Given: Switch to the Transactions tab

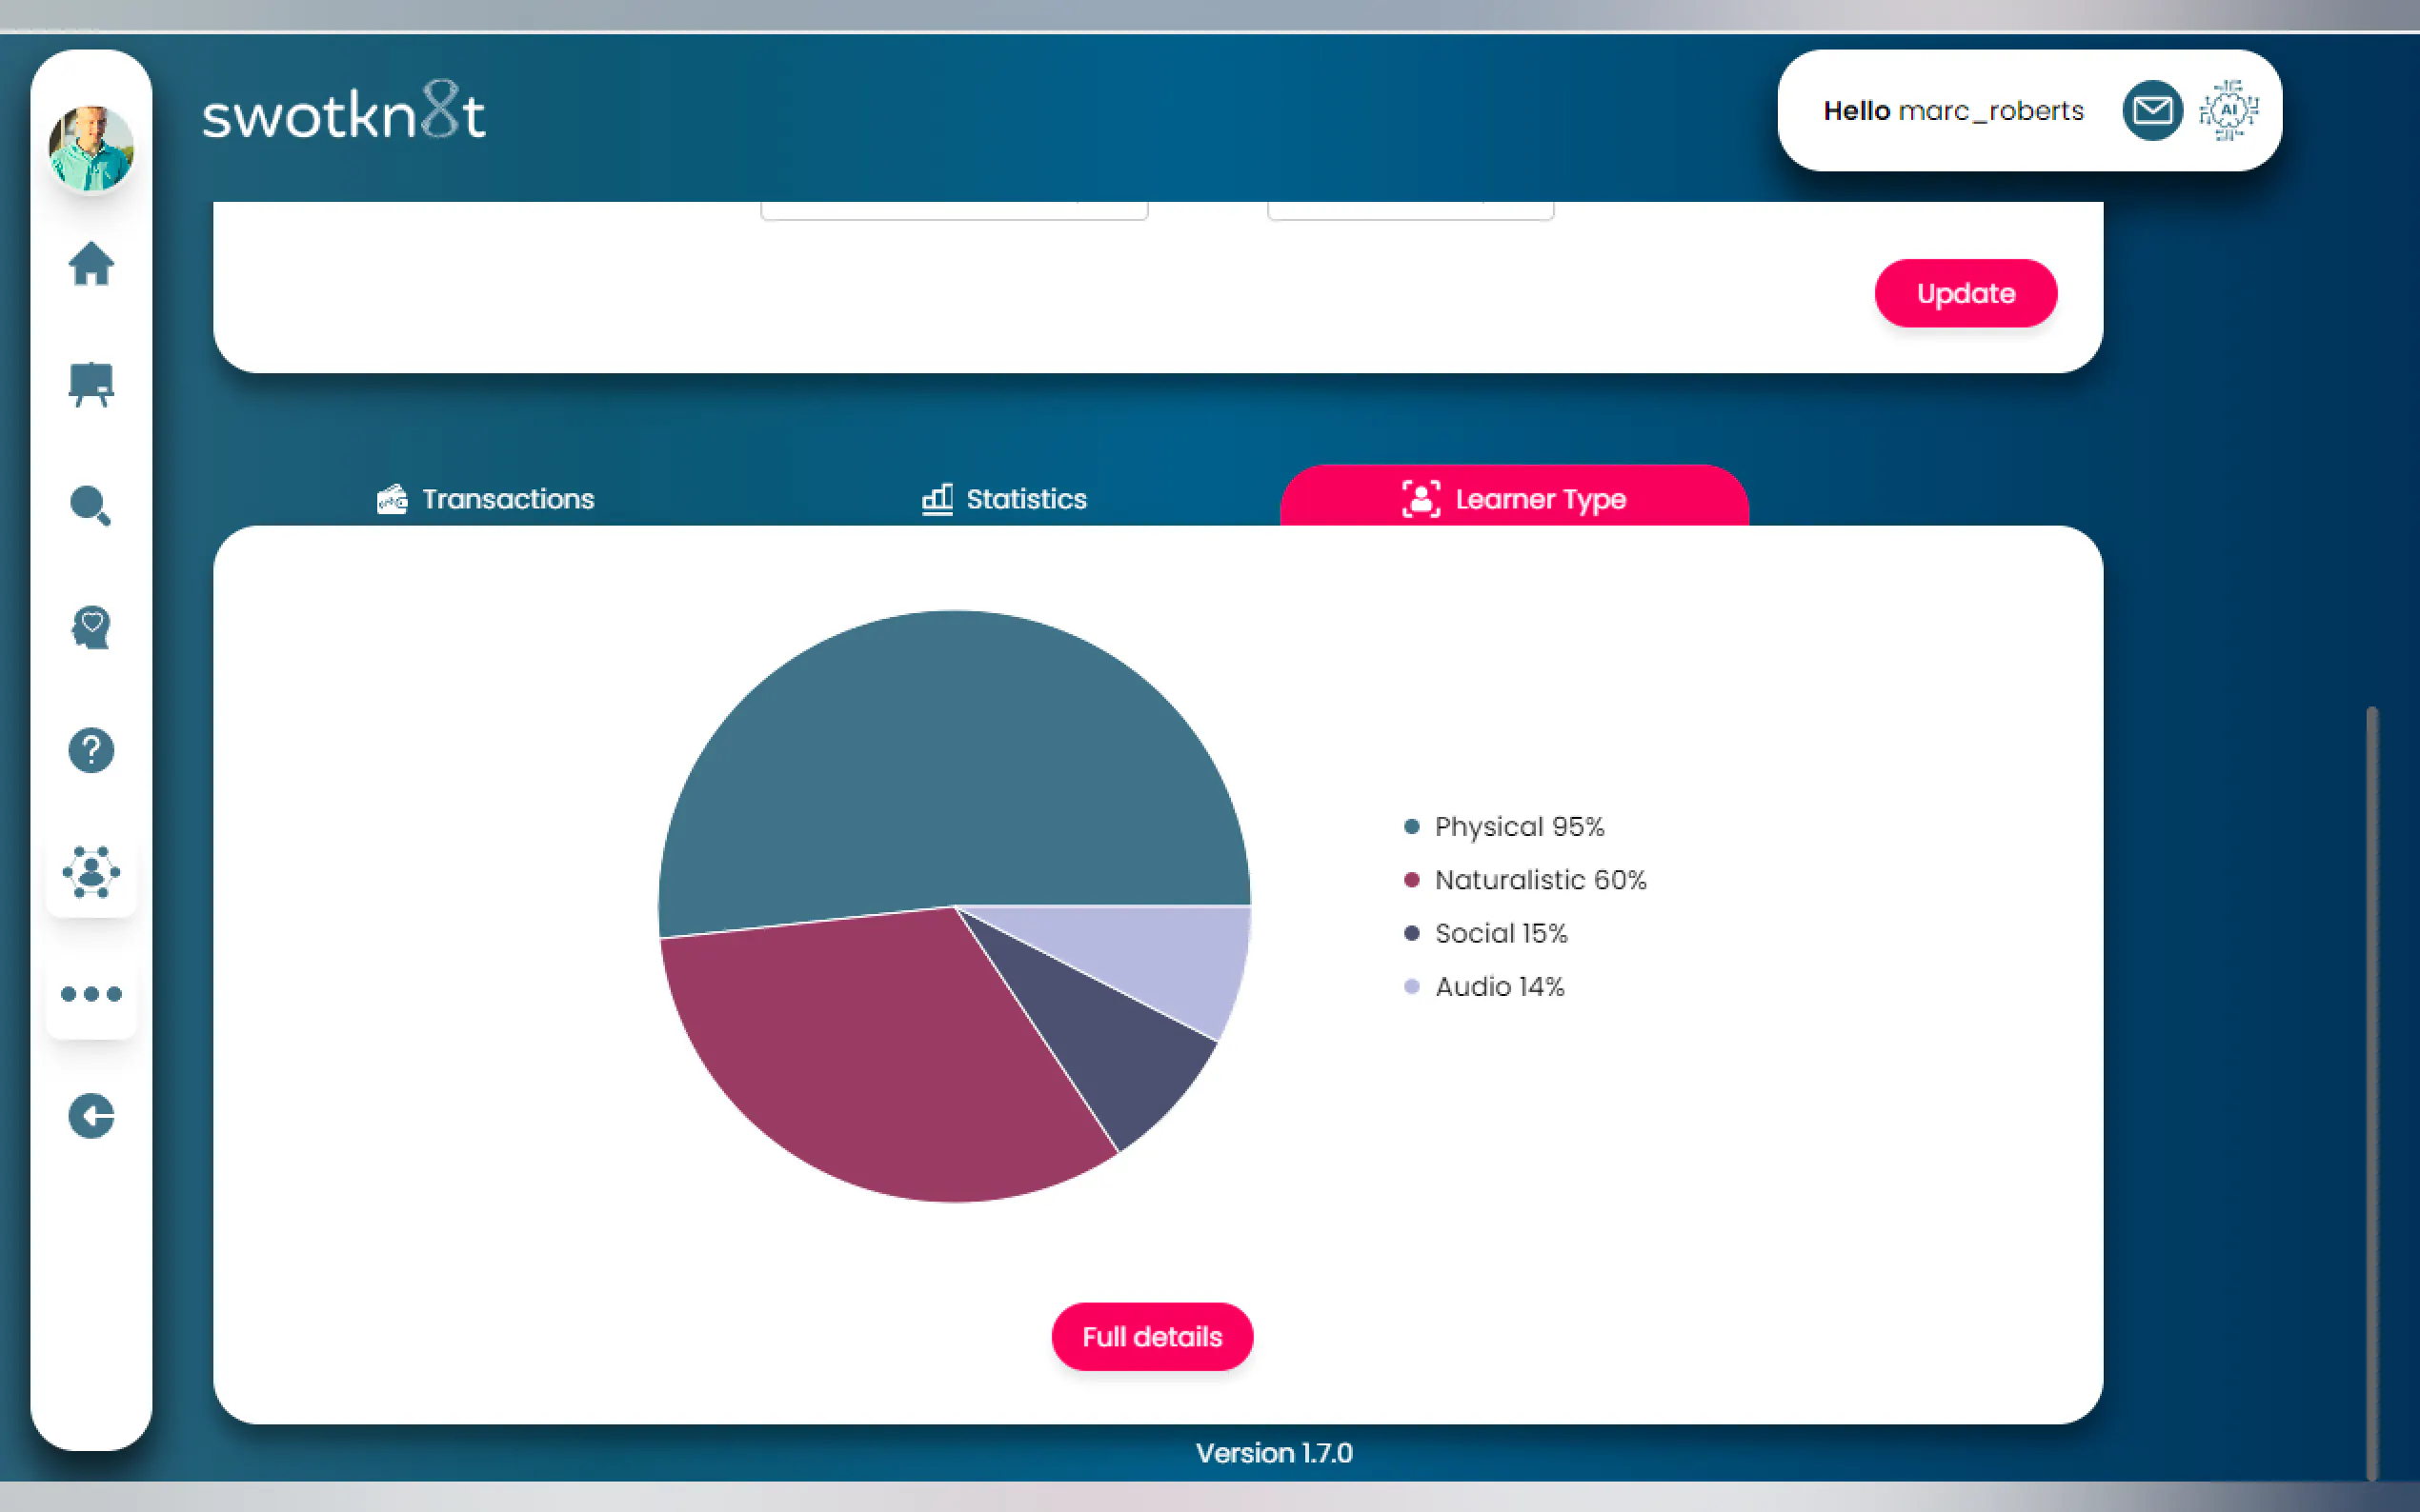Looking at the screenshot, I should click(x=486, y=498).
